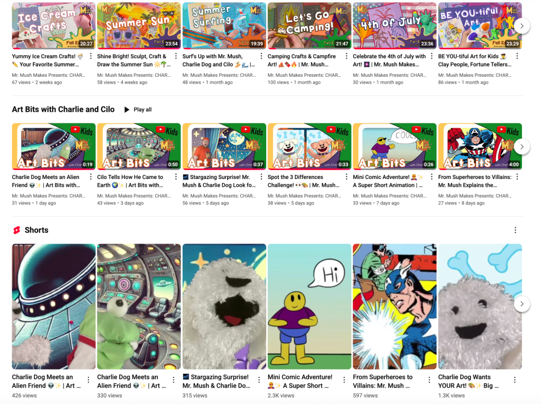Open Art Bits with Charlie and Cilo playlist title
Screen dimensions: 542x404
(64, 109)
